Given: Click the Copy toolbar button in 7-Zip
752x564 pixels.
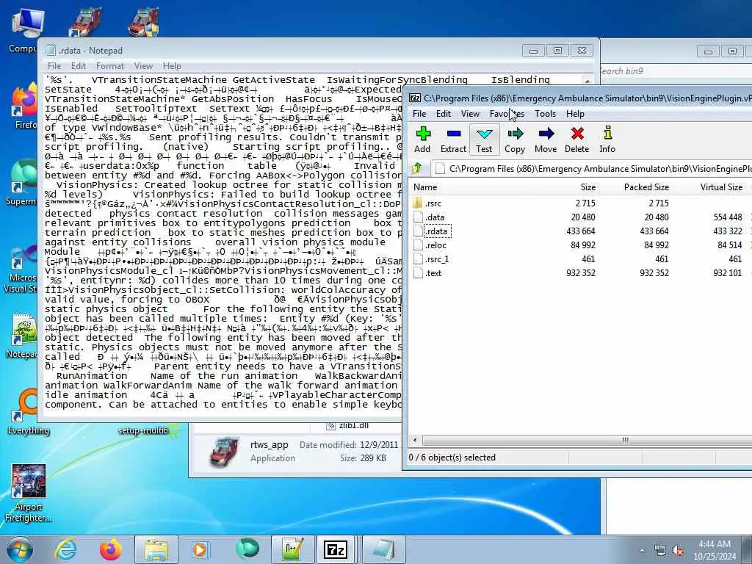Looking at the screenshot, I should click(x=515, y=140).
